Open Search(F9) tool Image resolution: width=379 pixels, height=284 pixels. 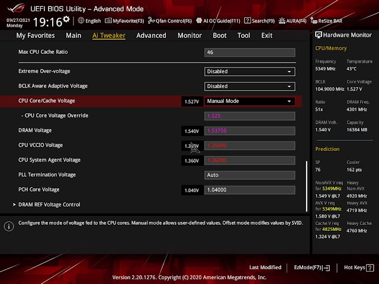click(259, 21)
